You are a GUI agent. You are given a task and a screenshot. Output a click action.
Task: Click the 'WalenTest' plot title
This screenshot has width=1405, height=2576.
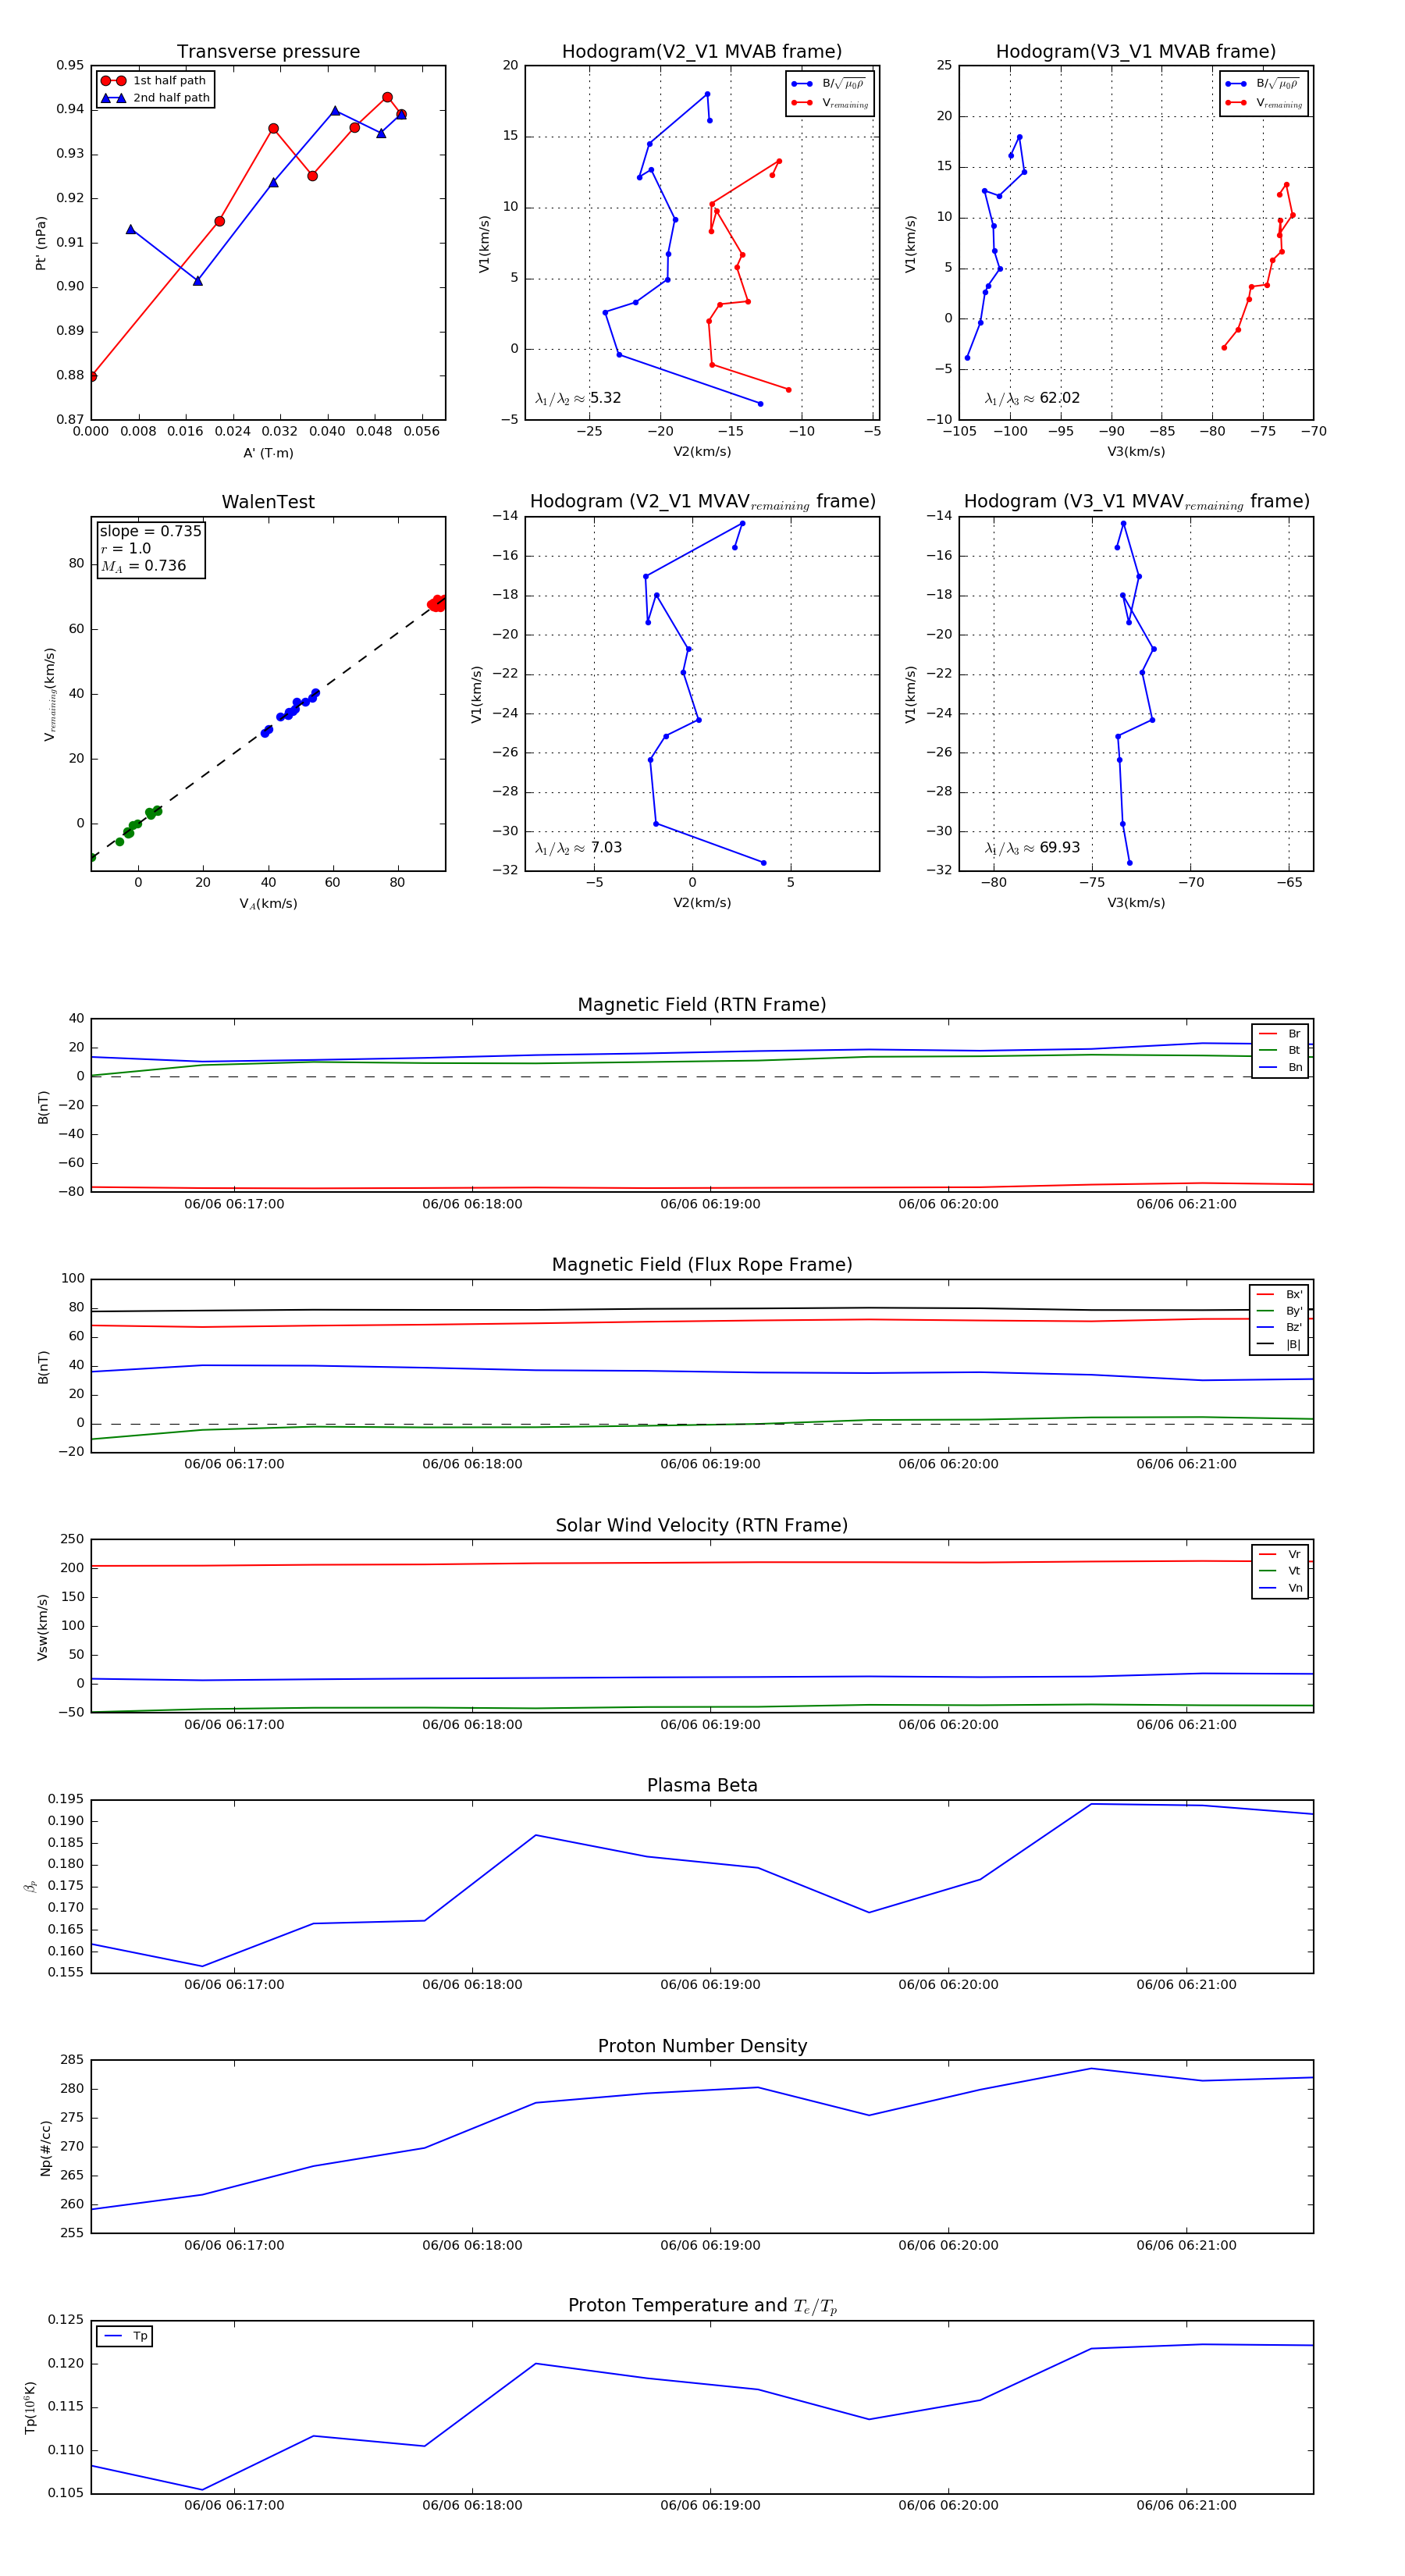tap(268, 502)
